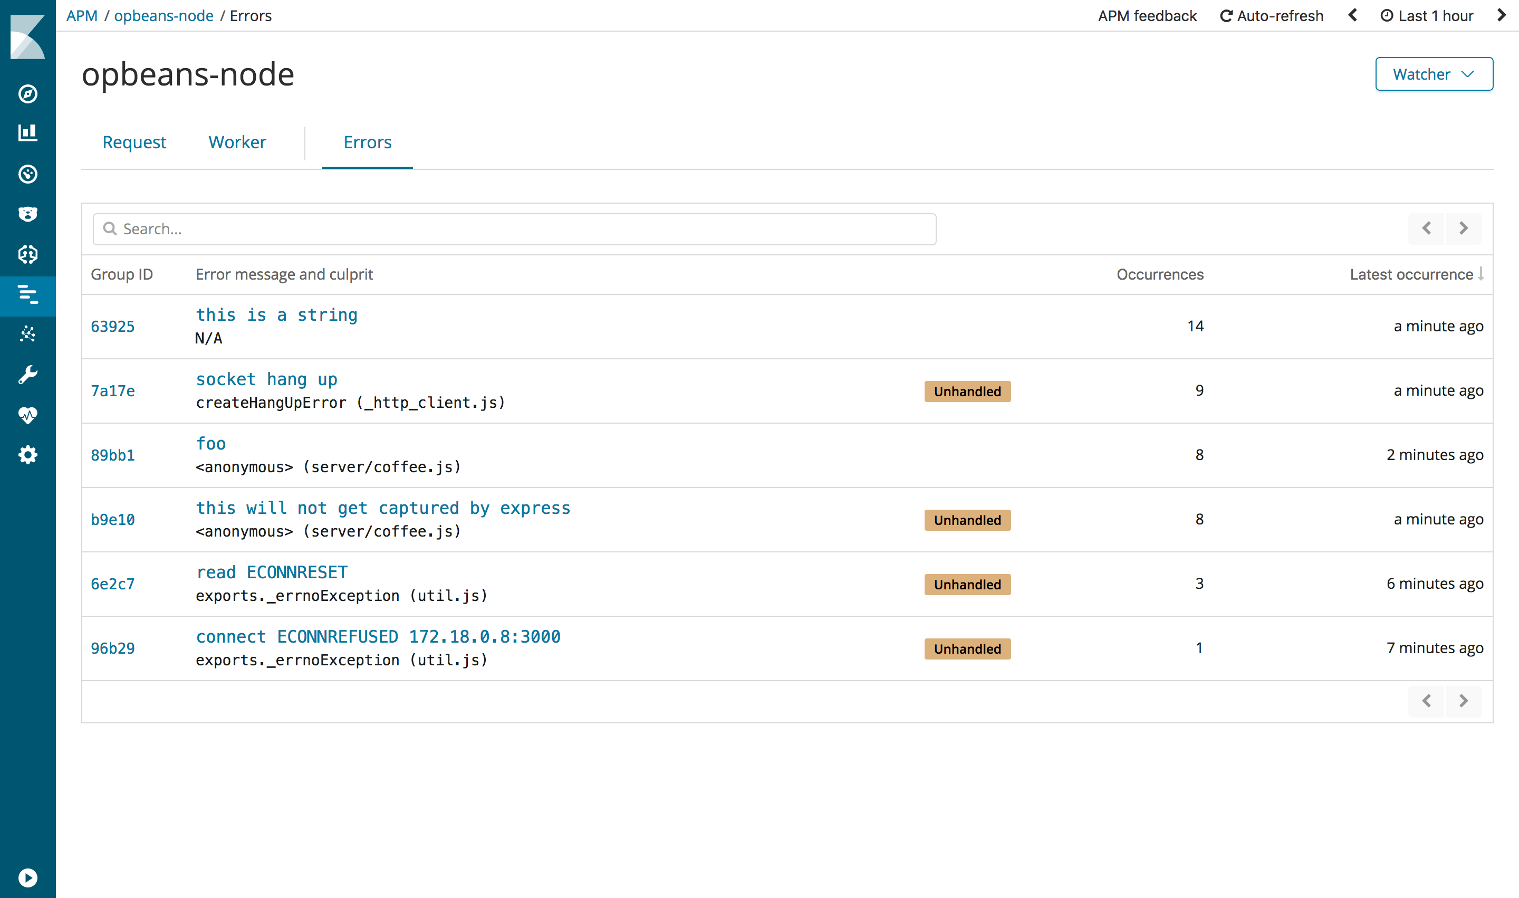Expand next time range with right chevron

(x=1501, y=16)
